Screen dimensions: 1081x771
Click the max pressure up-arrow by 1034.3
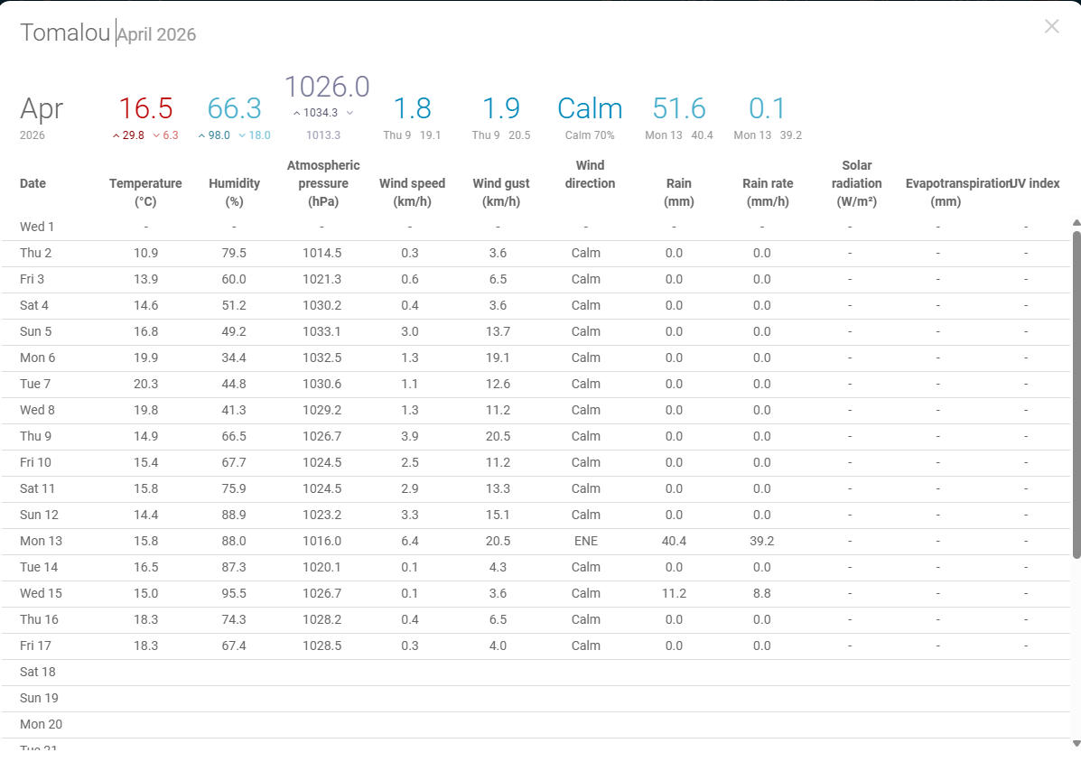click(x=297, y=113)
